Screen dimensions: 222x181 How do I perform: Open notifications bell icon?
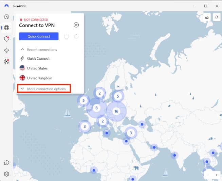[217, 17]
